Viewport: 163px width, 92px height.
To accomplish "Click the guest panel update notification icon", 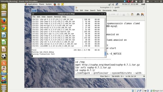I will (x=110, y=4).
